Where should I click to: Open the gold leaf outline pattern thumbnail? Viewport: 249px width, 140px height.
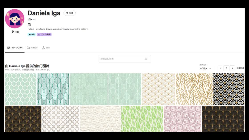click(x=194, y=89)
